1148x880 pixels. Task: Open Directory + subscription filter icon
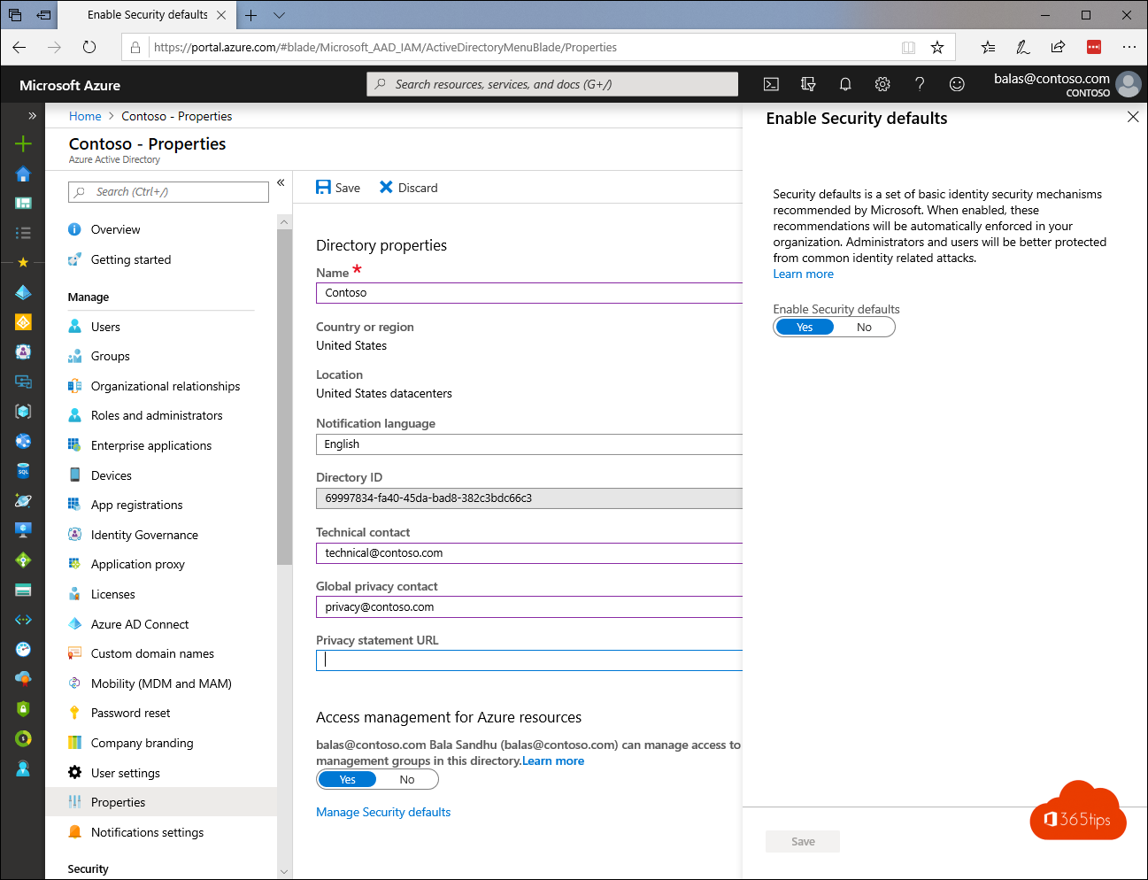coord(808,84)
